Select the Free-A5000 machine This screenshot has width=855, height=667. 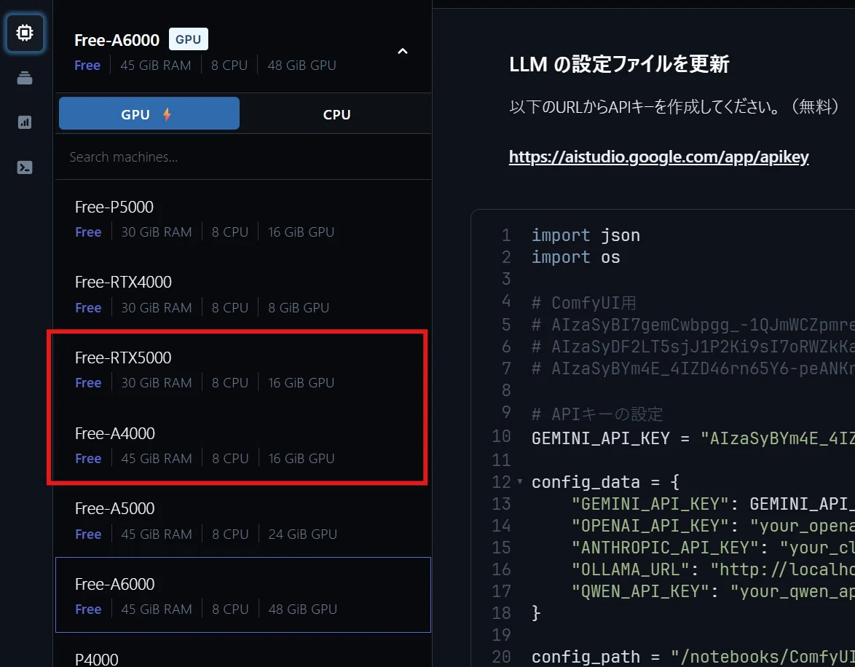(243, 521)
